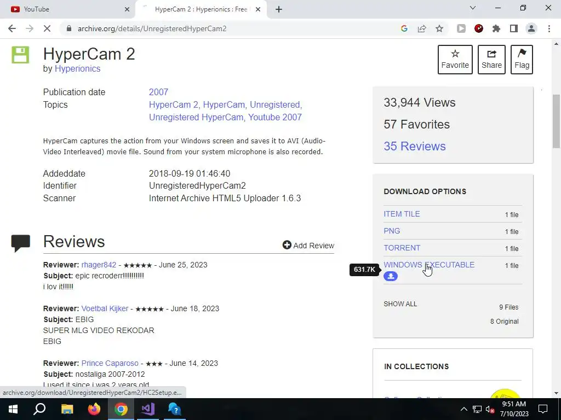The width and height of the screenshot is (561, 420).
Task: Close the YouTube tab
Action: (127, 9)
